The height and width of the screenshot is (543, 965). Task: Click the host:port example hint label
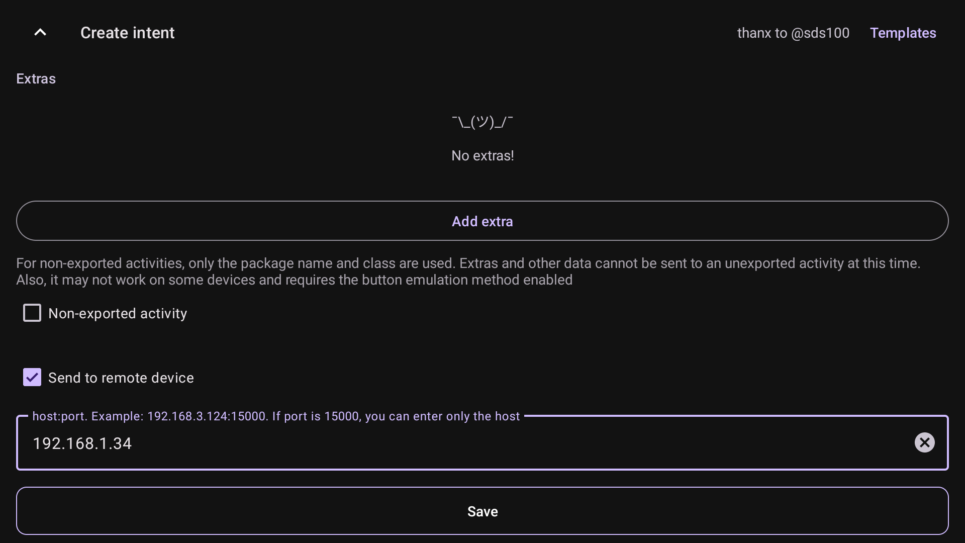(276, 416)
